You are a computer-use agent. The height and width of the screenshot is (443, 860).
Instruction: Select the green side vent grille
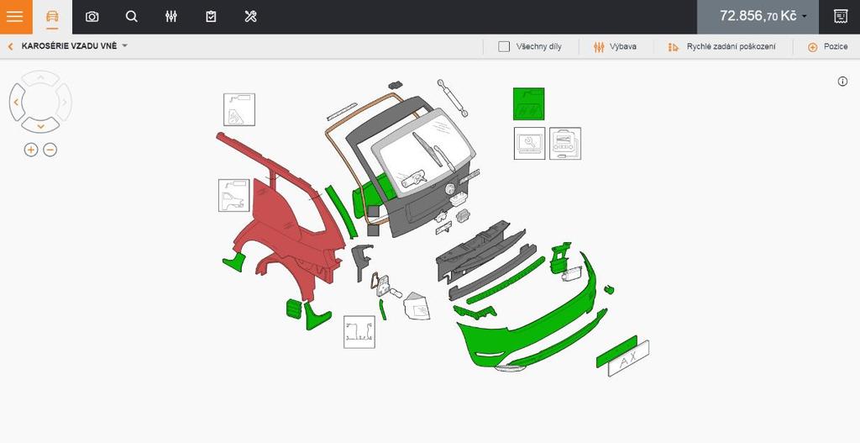(x=294, y=309)
